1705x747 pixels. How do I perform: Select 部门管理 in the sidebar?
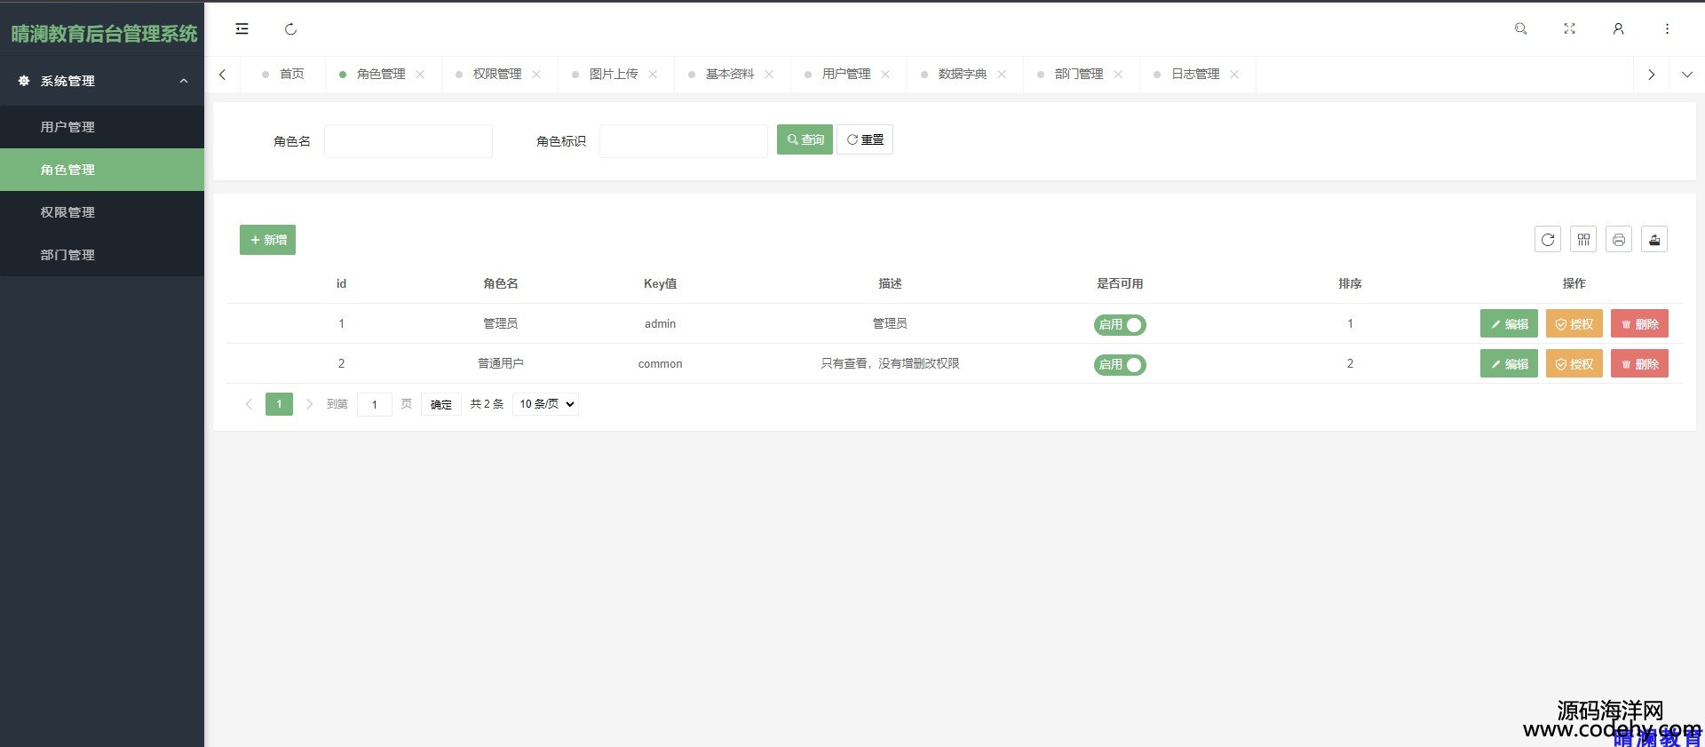(67, 255)
